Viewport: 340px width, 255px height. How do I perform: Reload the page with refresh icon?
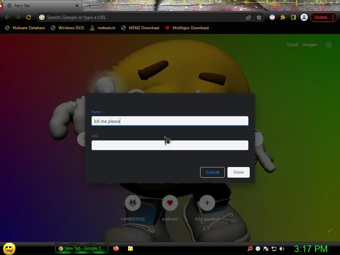point(29,17)
